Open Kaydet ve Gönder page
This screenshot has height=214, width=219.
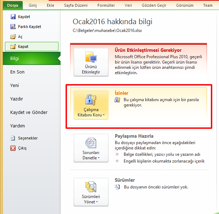pos(29,112)
